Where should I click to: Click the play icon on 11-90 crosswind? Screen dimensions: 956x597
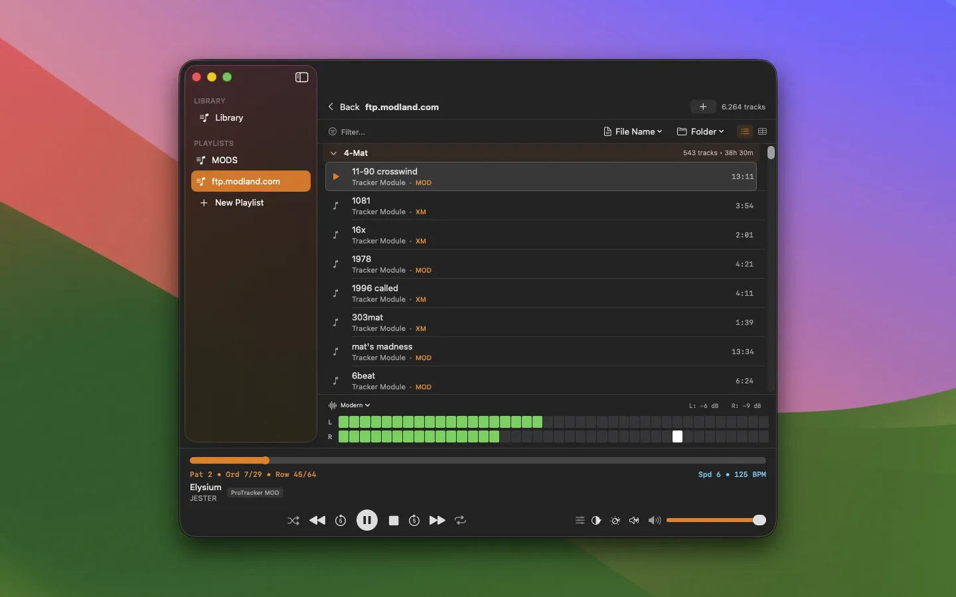(336, 176)
